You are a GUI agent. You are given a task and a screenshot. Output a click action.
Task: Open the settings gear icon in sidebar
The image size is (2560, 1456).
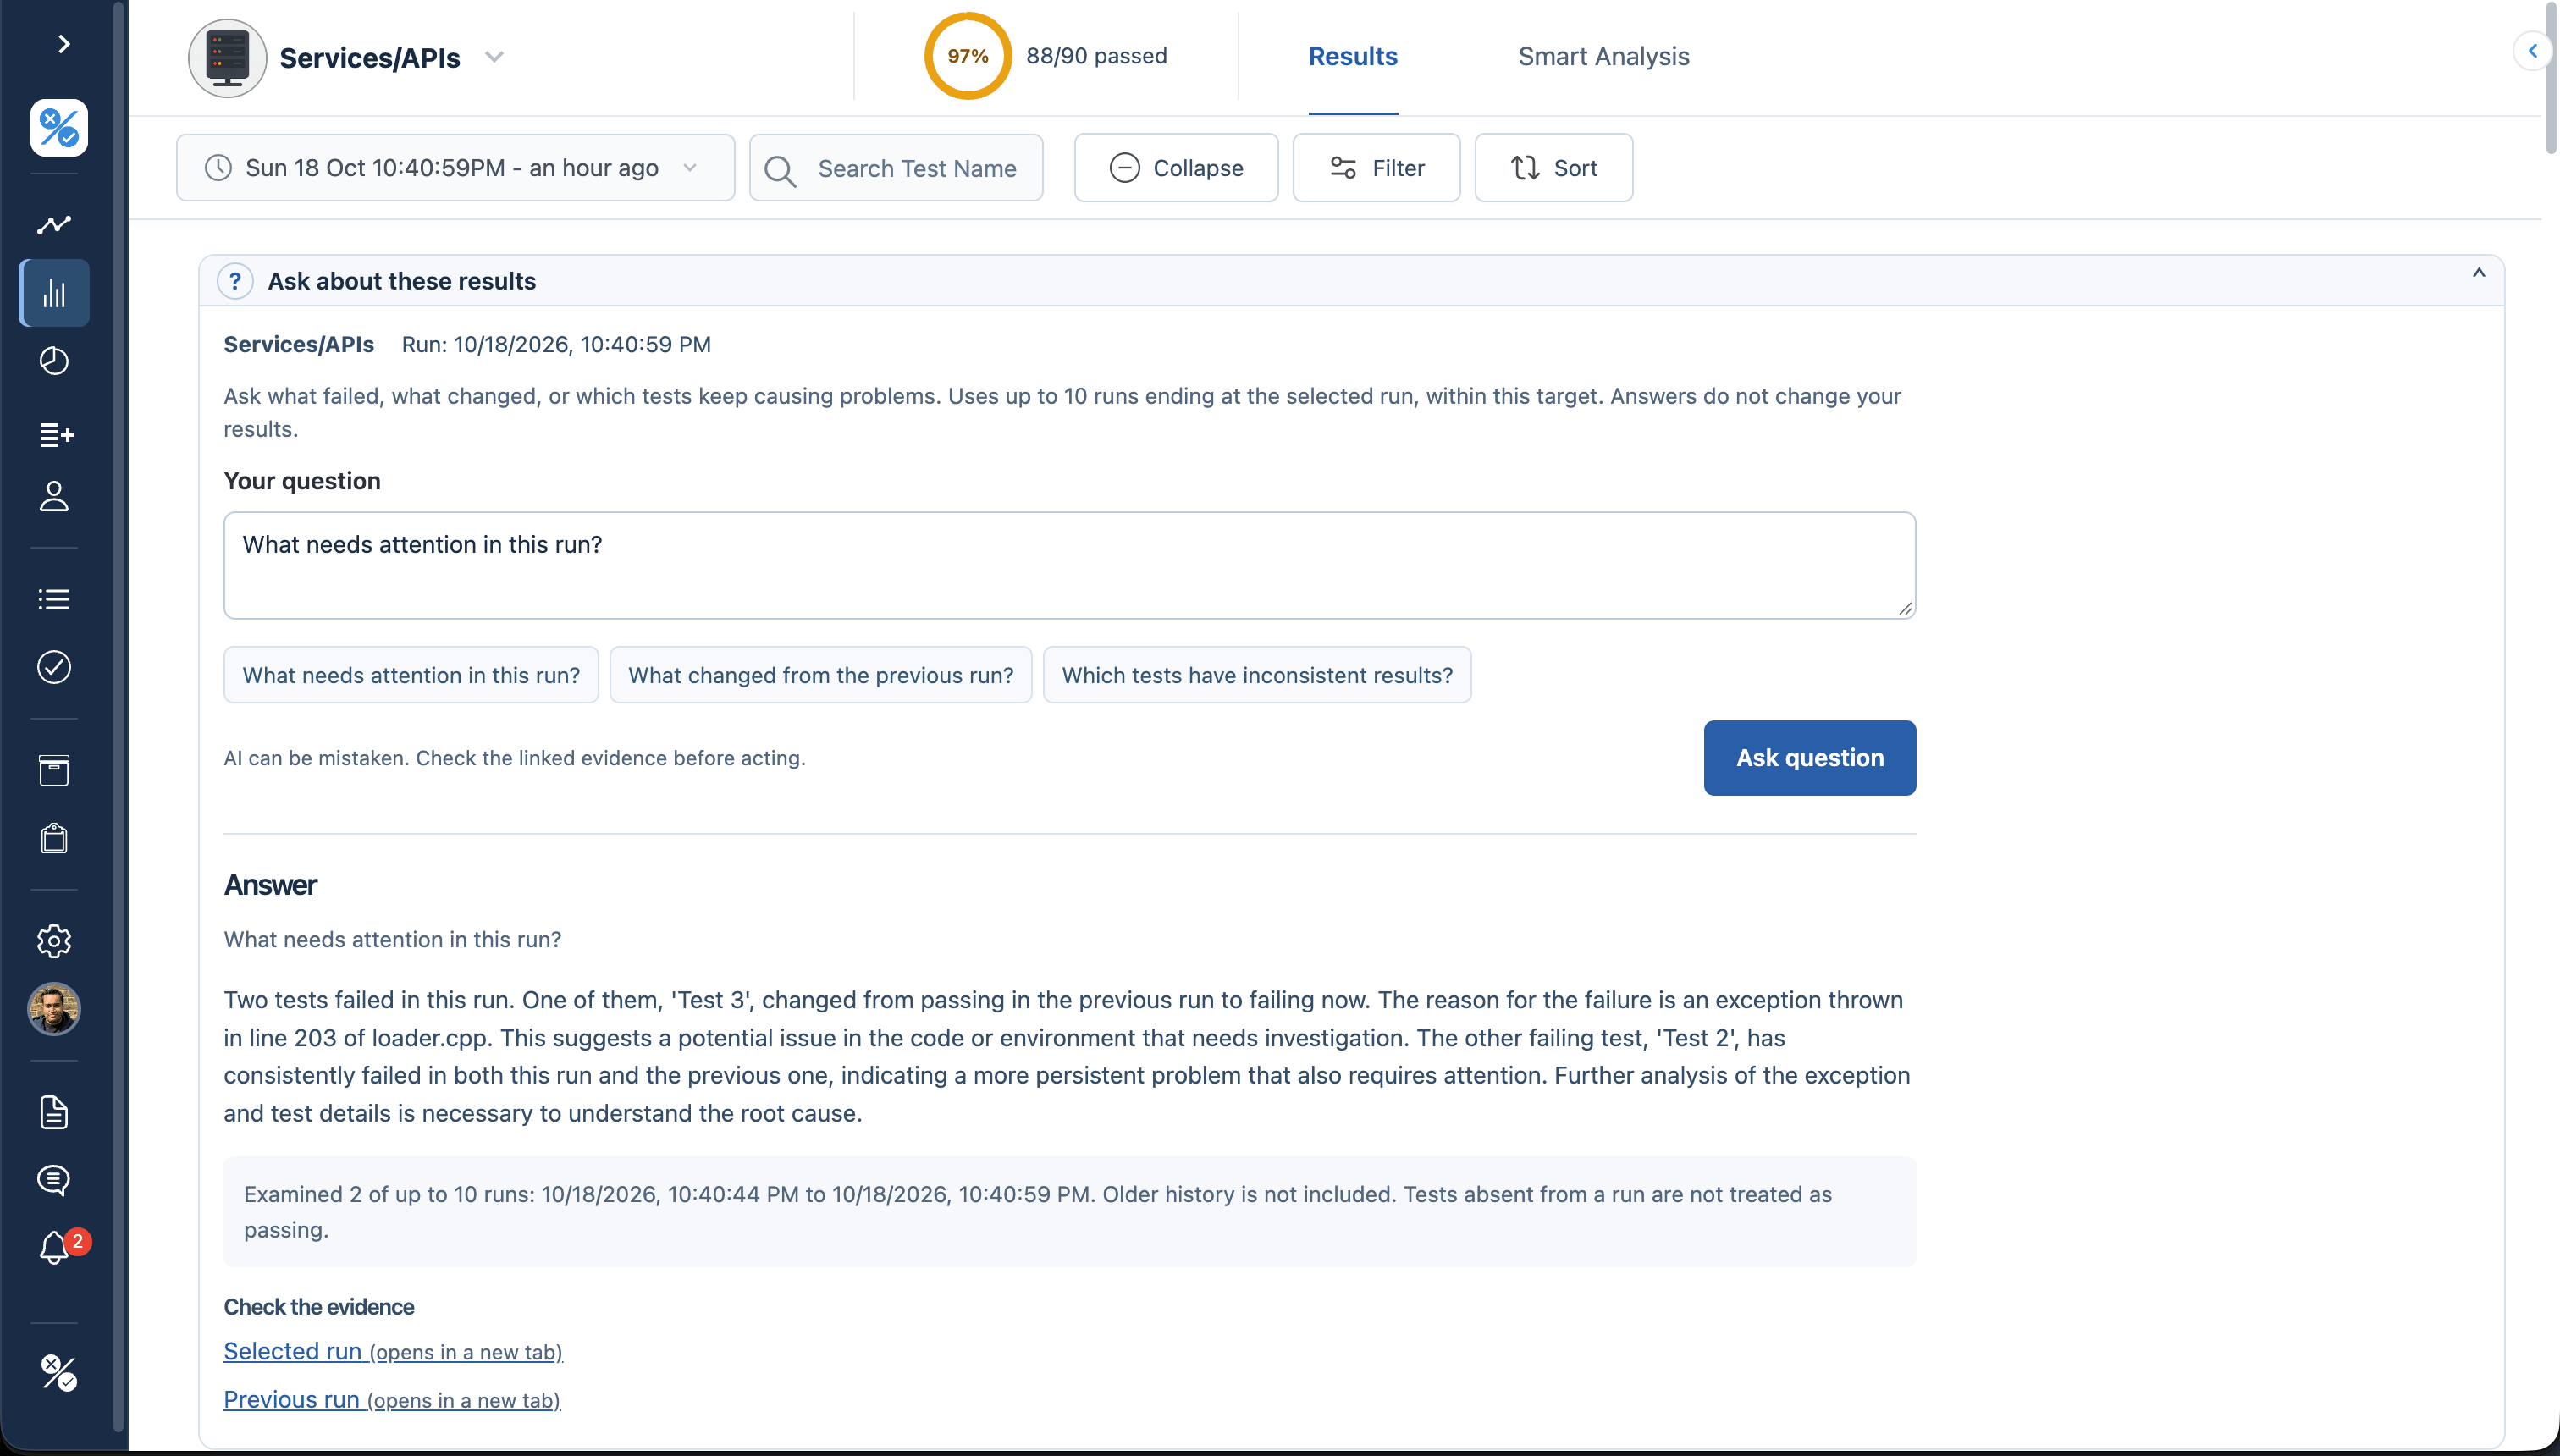pos(54,941)
